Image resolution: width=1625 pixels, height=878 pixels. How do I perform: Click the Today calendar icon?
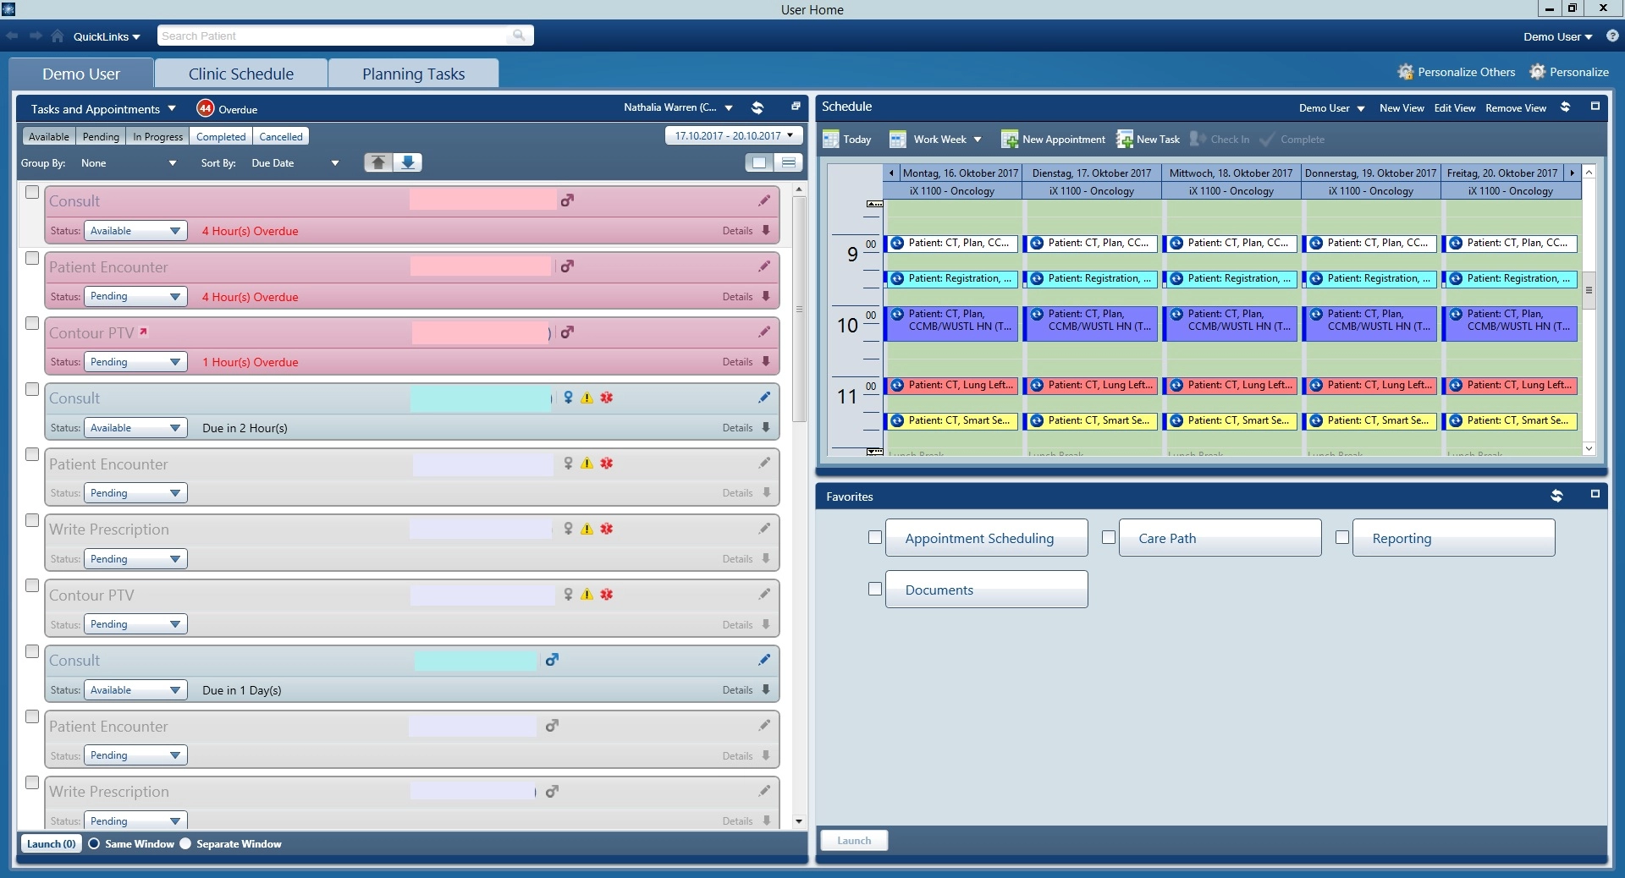(x=831, y=140)
